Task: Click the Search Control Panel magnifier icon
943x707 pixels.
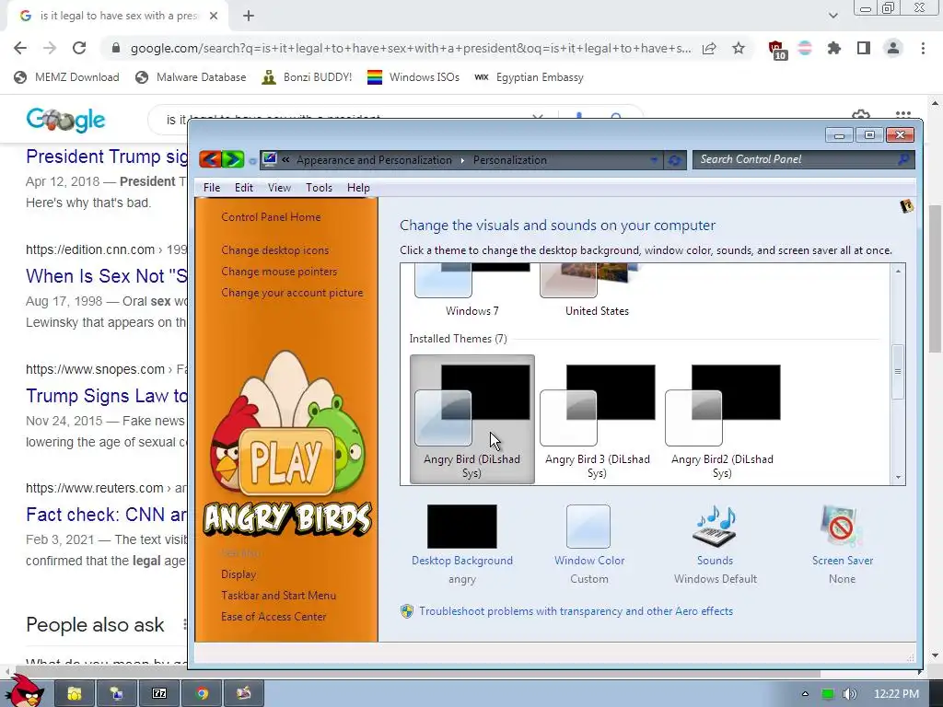Action: tap(902, 159)
